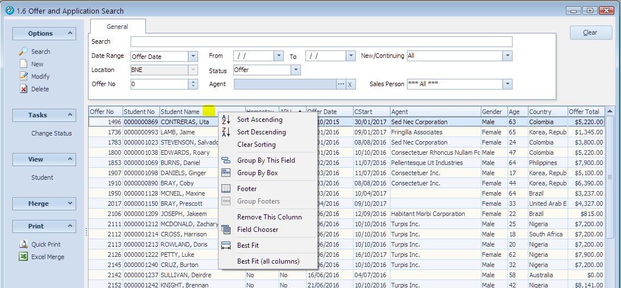Open Quick Print icon in Print panel
Image resolution: width=621 pixels, height=288 pixels.
click(x=23, y=244)
